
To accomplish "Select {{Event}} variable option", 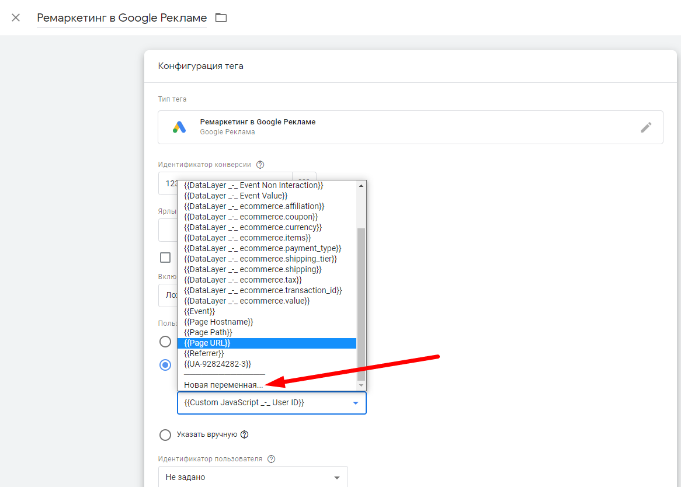I will point(199,311).
